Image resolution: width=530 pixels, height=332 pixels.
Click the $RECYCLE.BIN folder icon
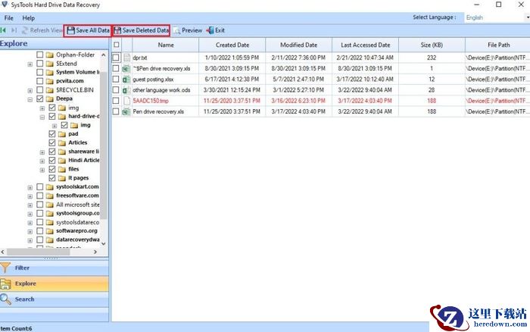pyautogui.click(x=50, y=90)
